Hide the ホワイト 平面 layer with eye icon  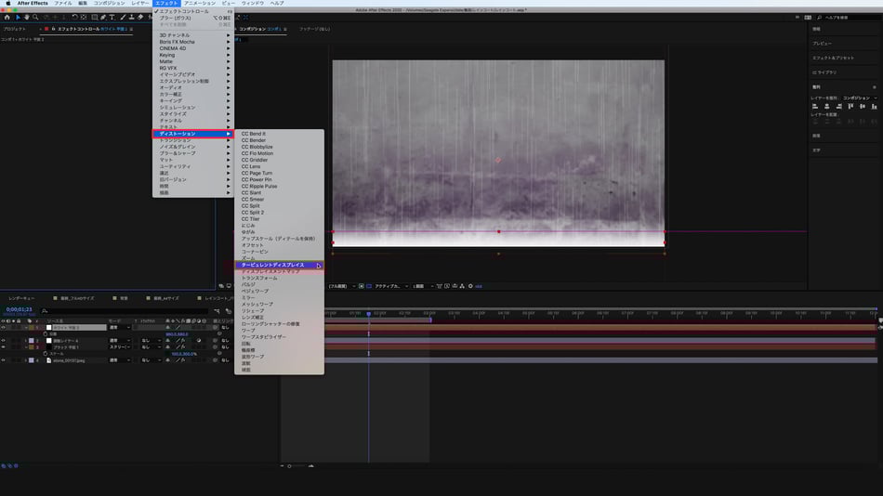(x=3, y=327)
